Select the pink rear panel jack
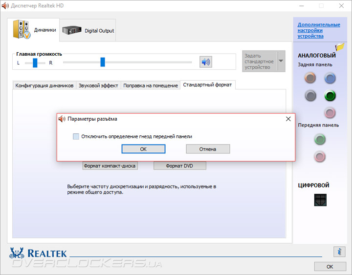Image resolution: width=352 pixels, height=275 pixels. (330, 113)
